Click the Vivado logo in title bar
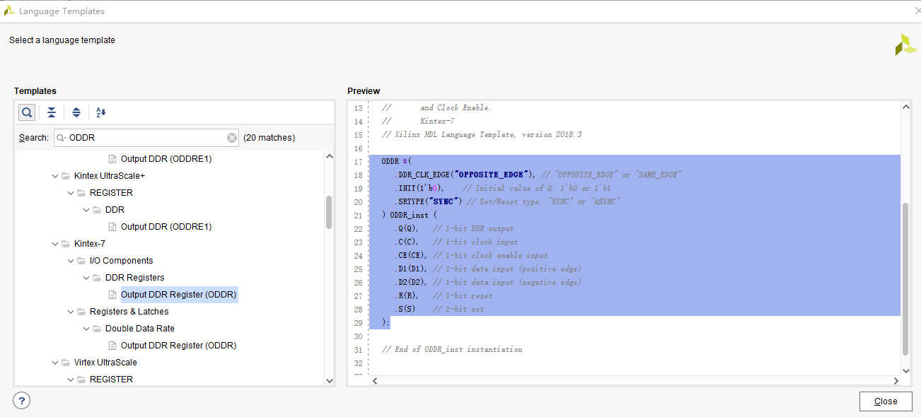Viewport: 921px width, 417px height. 9,11
